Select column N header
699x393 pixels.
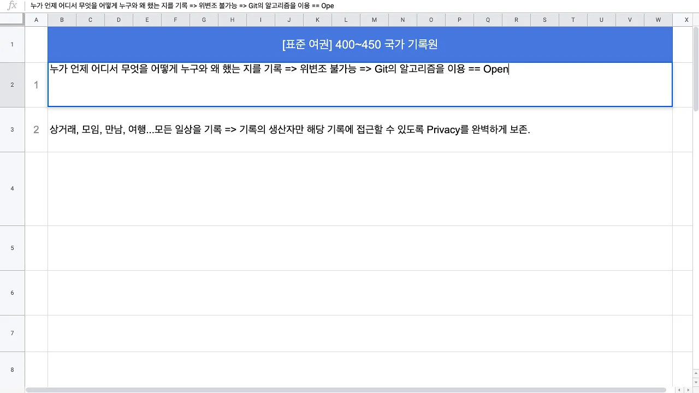(402, 20)
